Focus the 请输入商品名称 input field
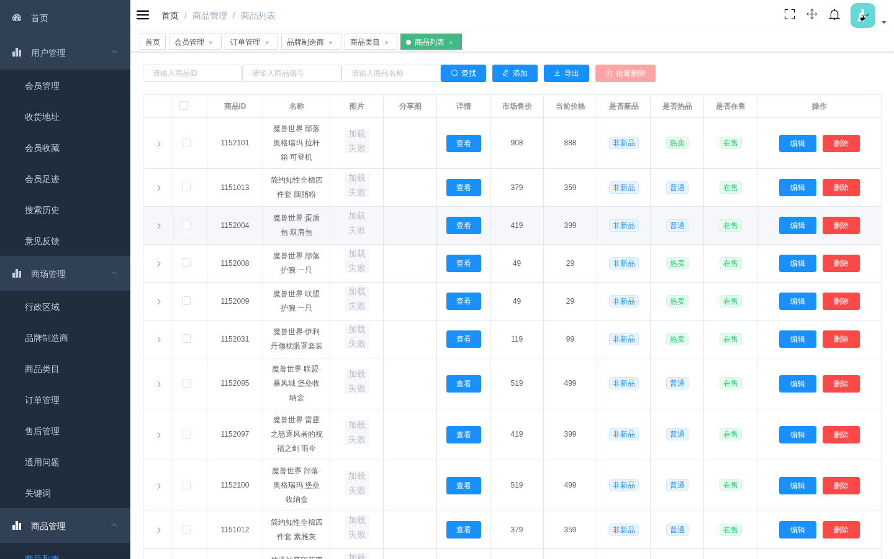 point(391,73)
